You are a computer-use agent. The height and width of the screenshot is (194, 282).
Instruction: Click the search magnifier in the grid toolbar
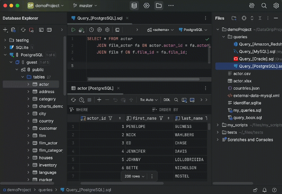[x=176, y=100]
